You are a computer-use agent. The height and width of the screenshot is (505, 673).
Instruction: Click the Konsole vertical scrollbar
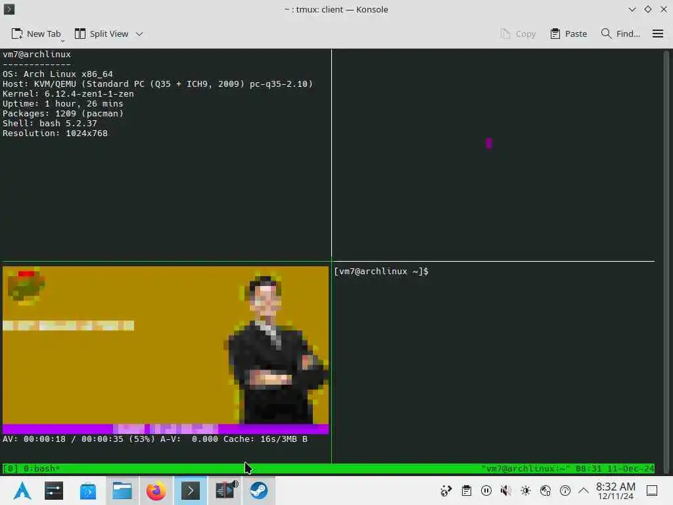coord(666,261)
